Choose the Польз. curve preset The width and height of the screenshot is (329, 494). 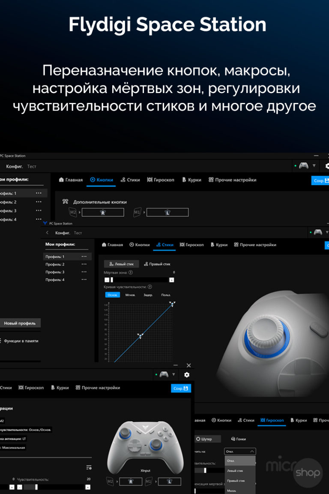pyautogui.click(x=166, y=295)
